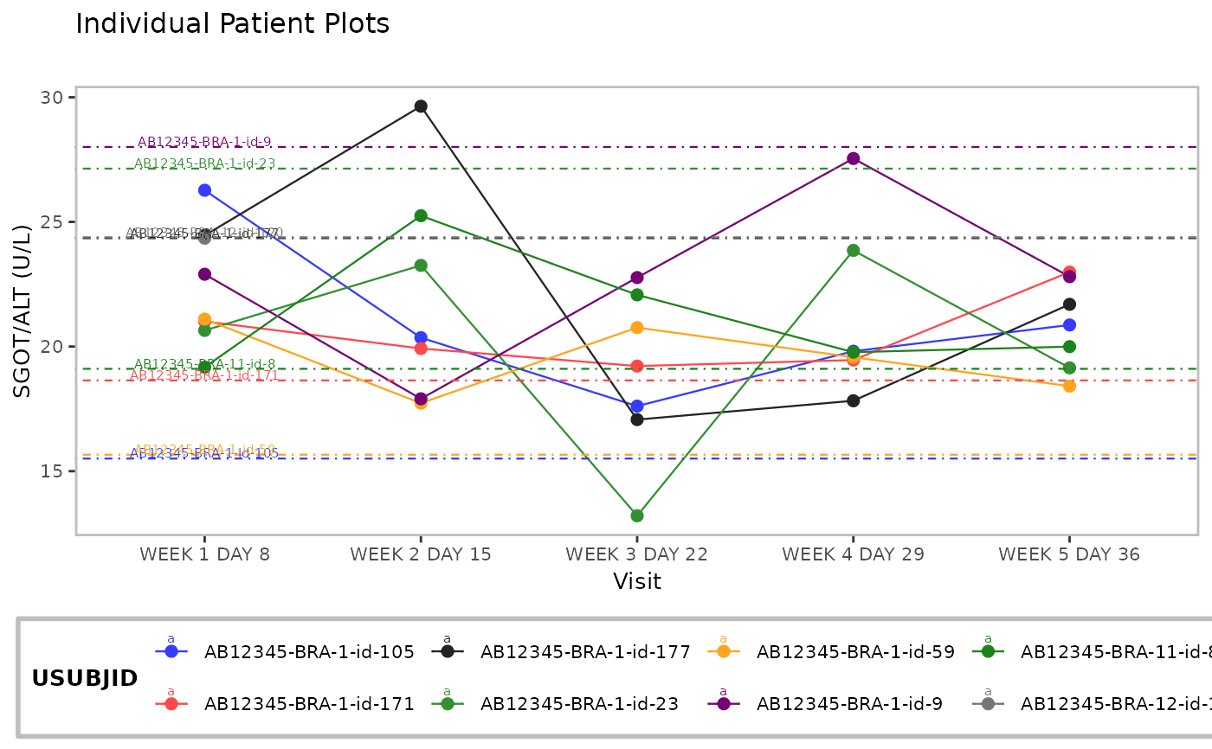Image resolution: width=1212 pixels, height=749 pixels.
Task: Click the orange data point at WEEK 5 DAY 36
Action: [1069, 386]
